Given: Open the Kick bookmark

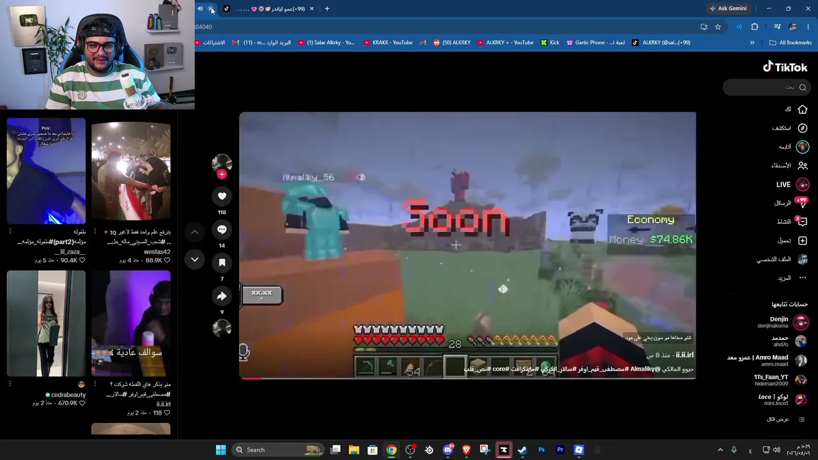Looking at the screenshot, I should (550, 43).
